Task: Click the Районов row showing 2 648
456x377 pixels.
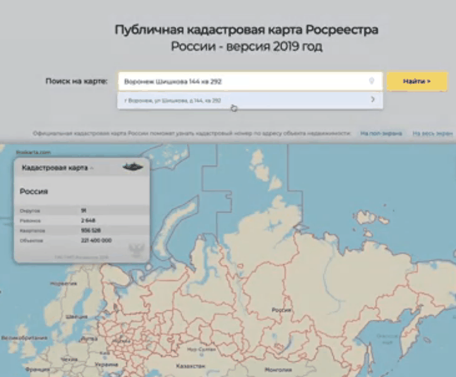Action: [81, 221]
